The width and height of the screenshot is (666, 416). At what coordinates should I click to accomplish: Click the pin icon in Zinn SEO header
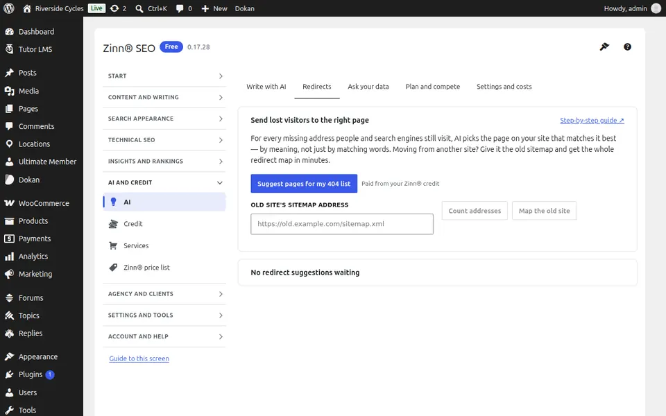pos(604,46)
